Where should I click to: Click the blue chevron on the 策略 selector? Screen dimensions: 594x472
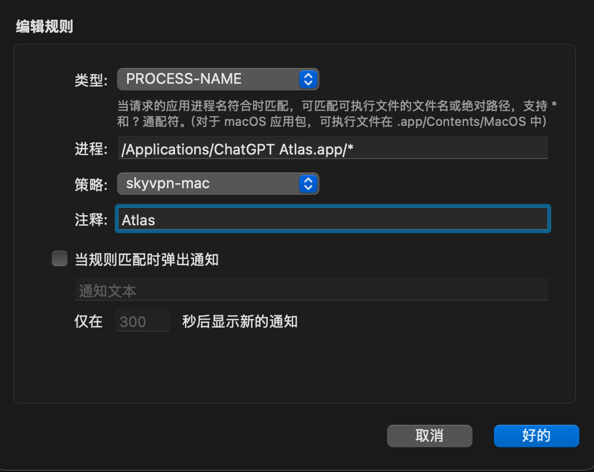click(x=308, y=183)
